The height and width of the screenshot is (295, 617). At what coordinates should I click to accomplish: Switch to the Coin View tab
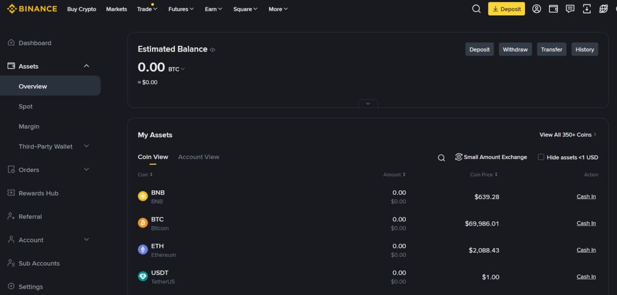pos(153,157)
